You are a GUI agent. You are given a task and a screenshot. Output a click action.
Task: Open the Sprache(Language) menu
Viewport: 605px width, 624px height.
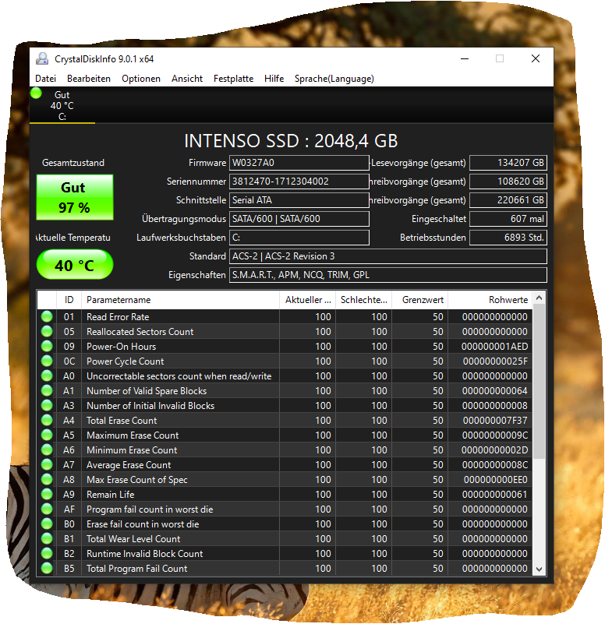coord(334,79)
